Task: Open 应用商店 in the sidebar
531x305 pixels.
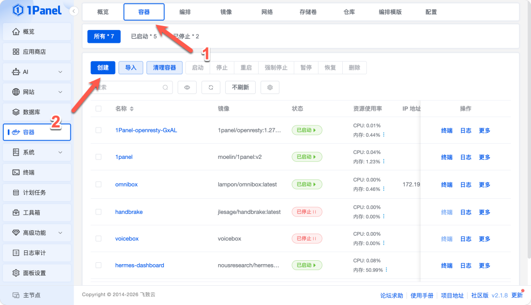Action: [x=37, y=52]
